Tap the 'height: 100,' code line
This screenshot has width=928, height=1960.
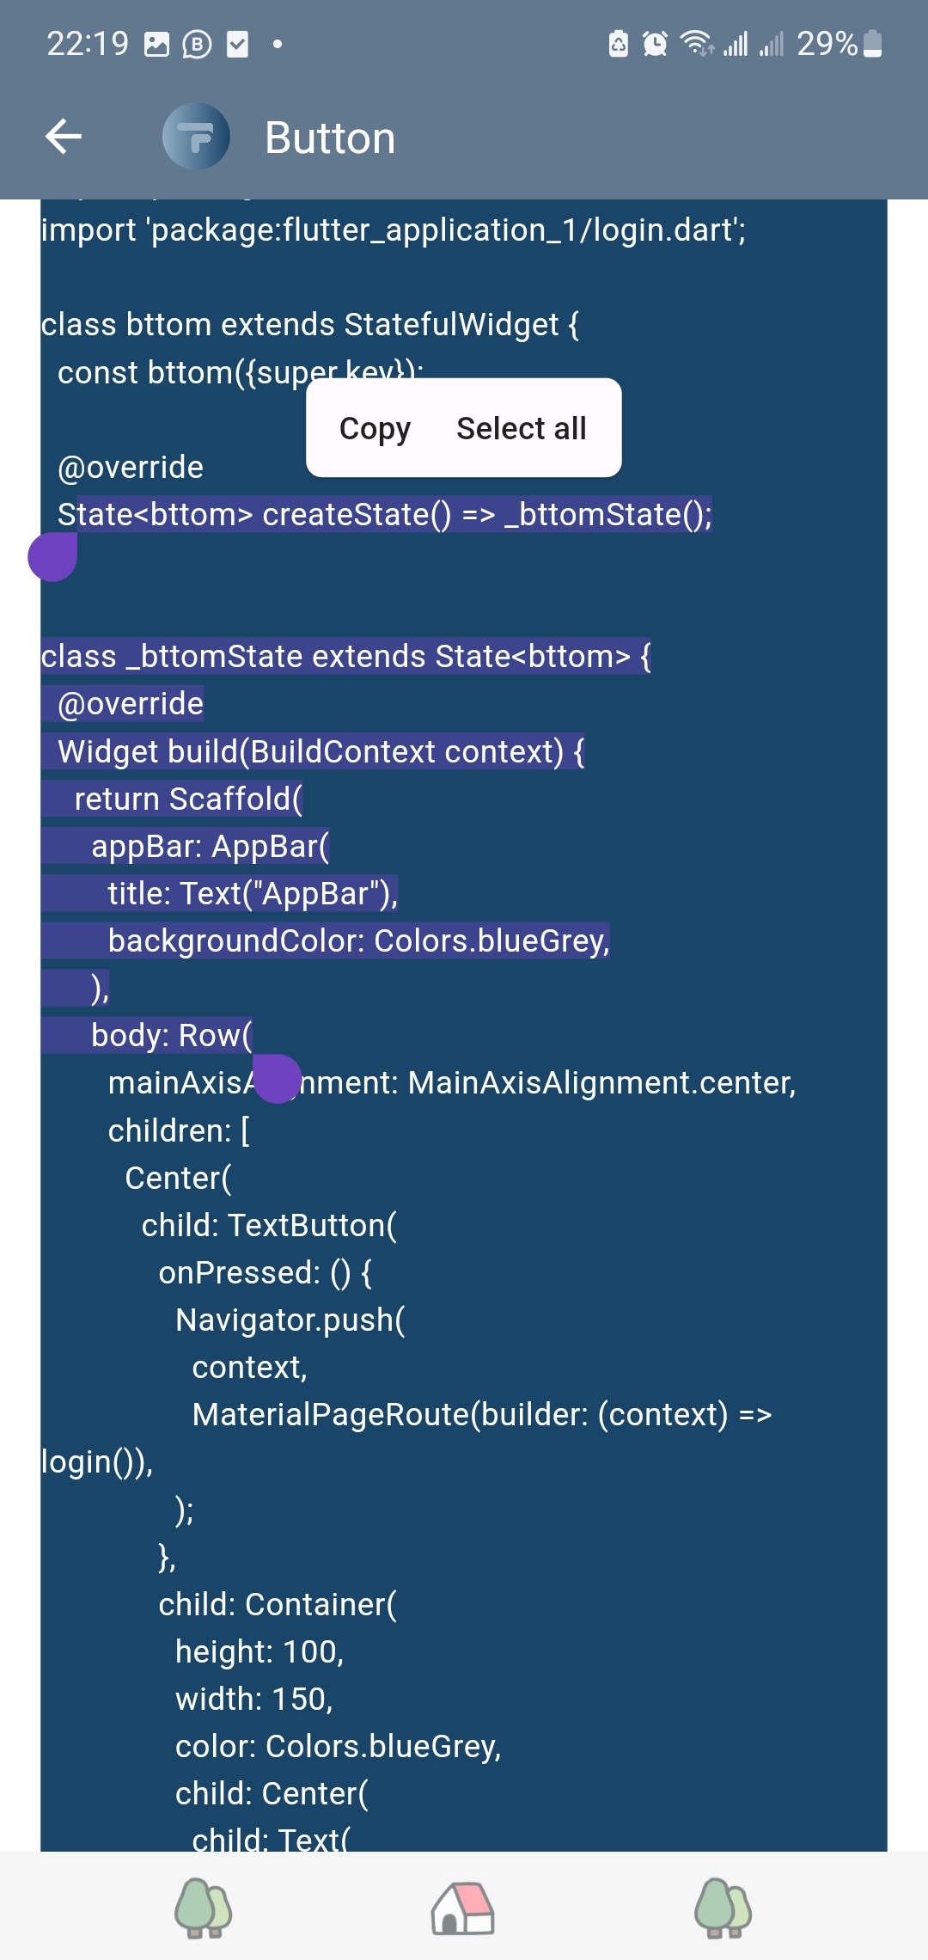point(259,1651)
